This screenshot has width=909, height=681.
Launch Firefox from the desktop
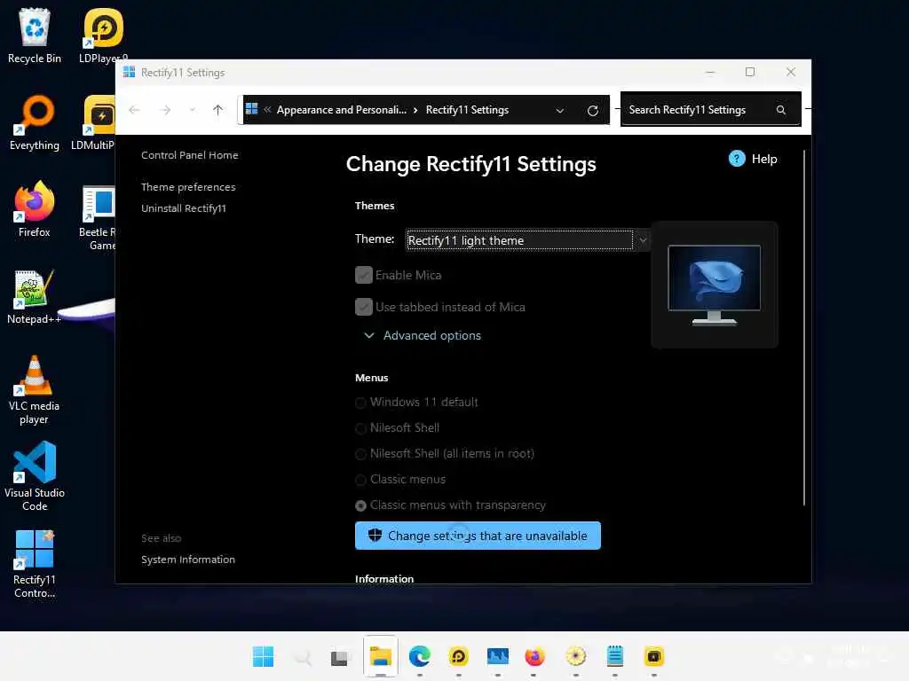35,208
